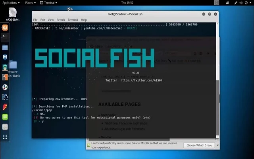Click the Twitter URL twitter.com/A1S0N_
Viewport: 254px width, 159px height.
click(x=142, y=80)
